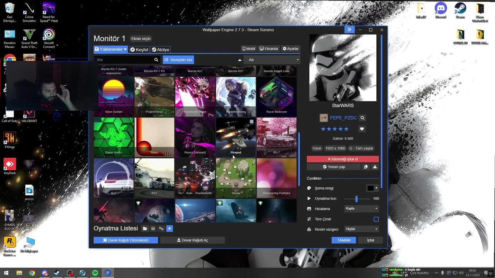495x278 pixels.
Task: Select the Ricepod wallpaper
Action: click(236, 137)
